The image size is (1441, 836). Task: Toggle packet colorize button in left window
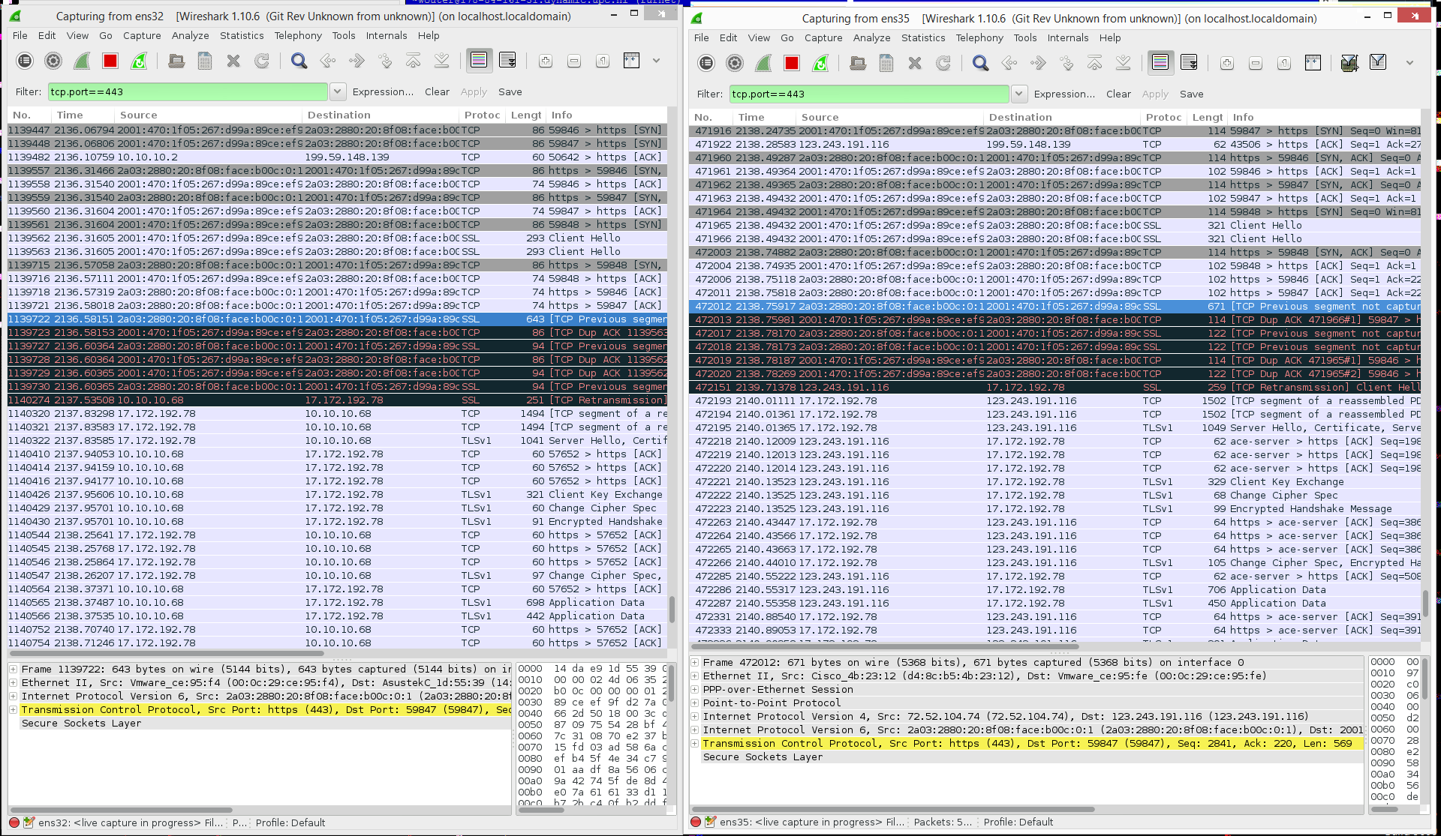(479, 61)
